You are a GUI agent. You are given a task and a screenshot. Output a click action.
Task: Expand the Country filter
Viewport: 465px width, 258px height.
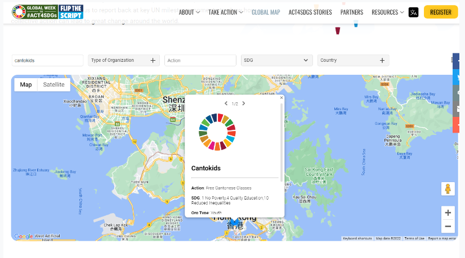click(353, 61)
